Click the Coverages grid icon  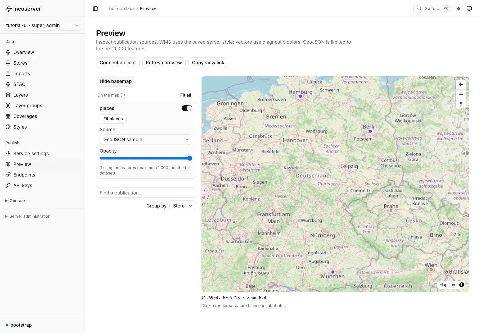click(8, 116)
